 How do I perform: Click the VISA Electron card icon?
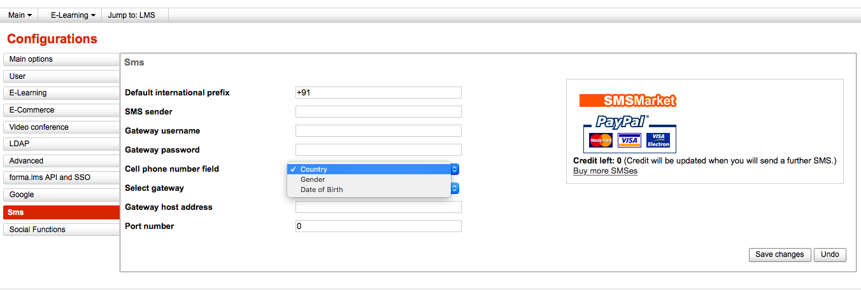(658, 140)
